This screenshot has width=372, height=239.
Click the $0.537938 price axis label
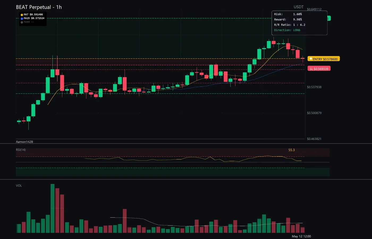pos(314,87)
